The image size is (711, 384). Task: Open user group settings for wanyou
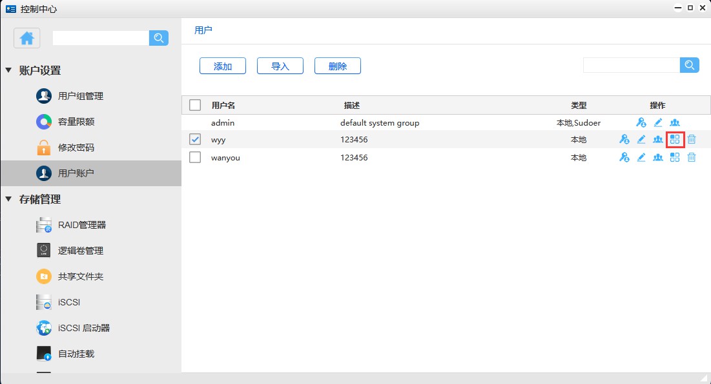coord(658,157)
